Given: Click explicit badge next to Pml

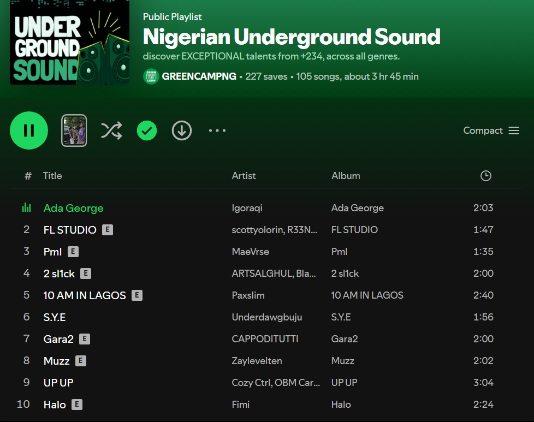Looking at the screenshot, I should pyautogui.click(x=73, y=252).
